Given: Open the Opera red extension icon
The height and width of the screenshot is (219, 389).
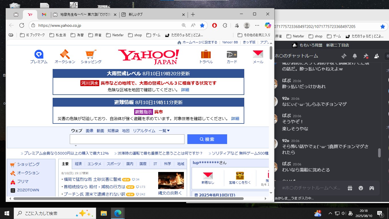Looking at the screenshot, I should 215,25.
